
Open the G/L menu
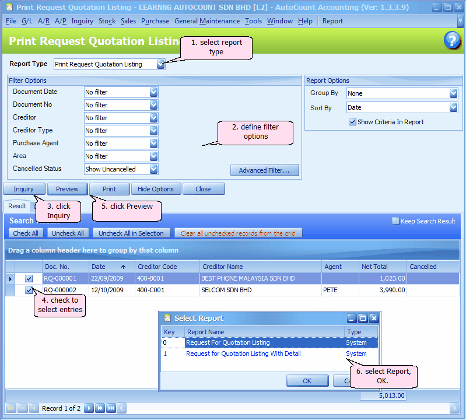click(27, 21)
